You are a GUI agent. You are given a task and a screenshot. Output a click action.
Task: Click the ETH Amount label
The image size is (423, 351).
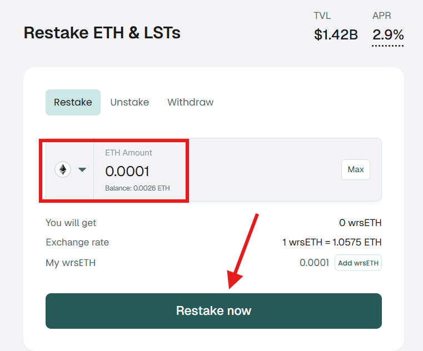click(128, 153)
